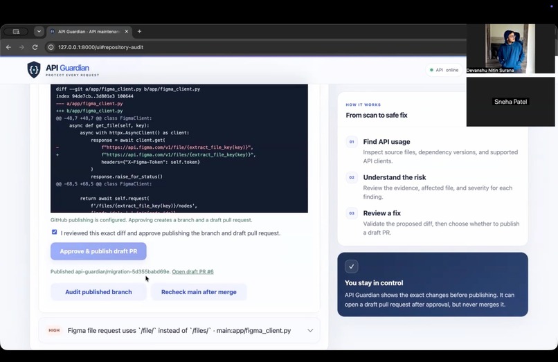Click the 'You stay in control' heading
This screenshot has width=558, height=362.
point(374,283)
